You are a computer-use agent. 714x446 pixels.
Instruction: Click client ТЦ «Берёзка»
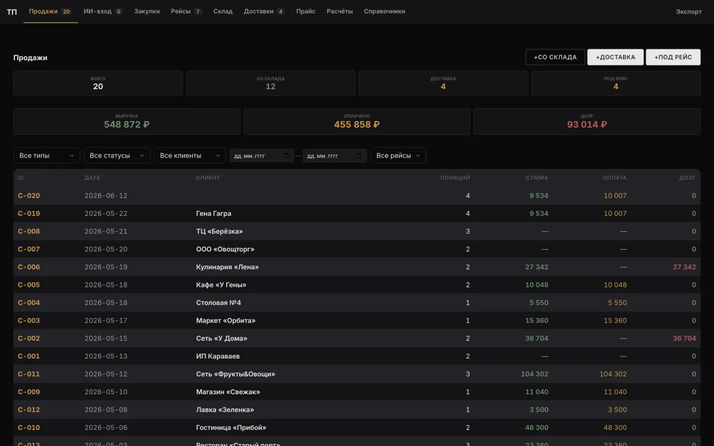[220, 231]
